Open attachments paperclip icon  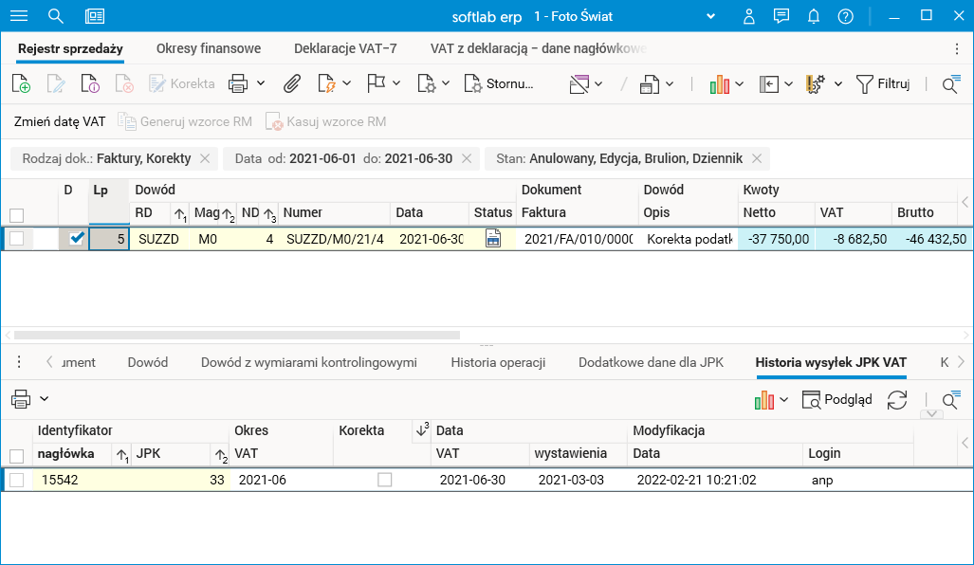pos(292,83)
